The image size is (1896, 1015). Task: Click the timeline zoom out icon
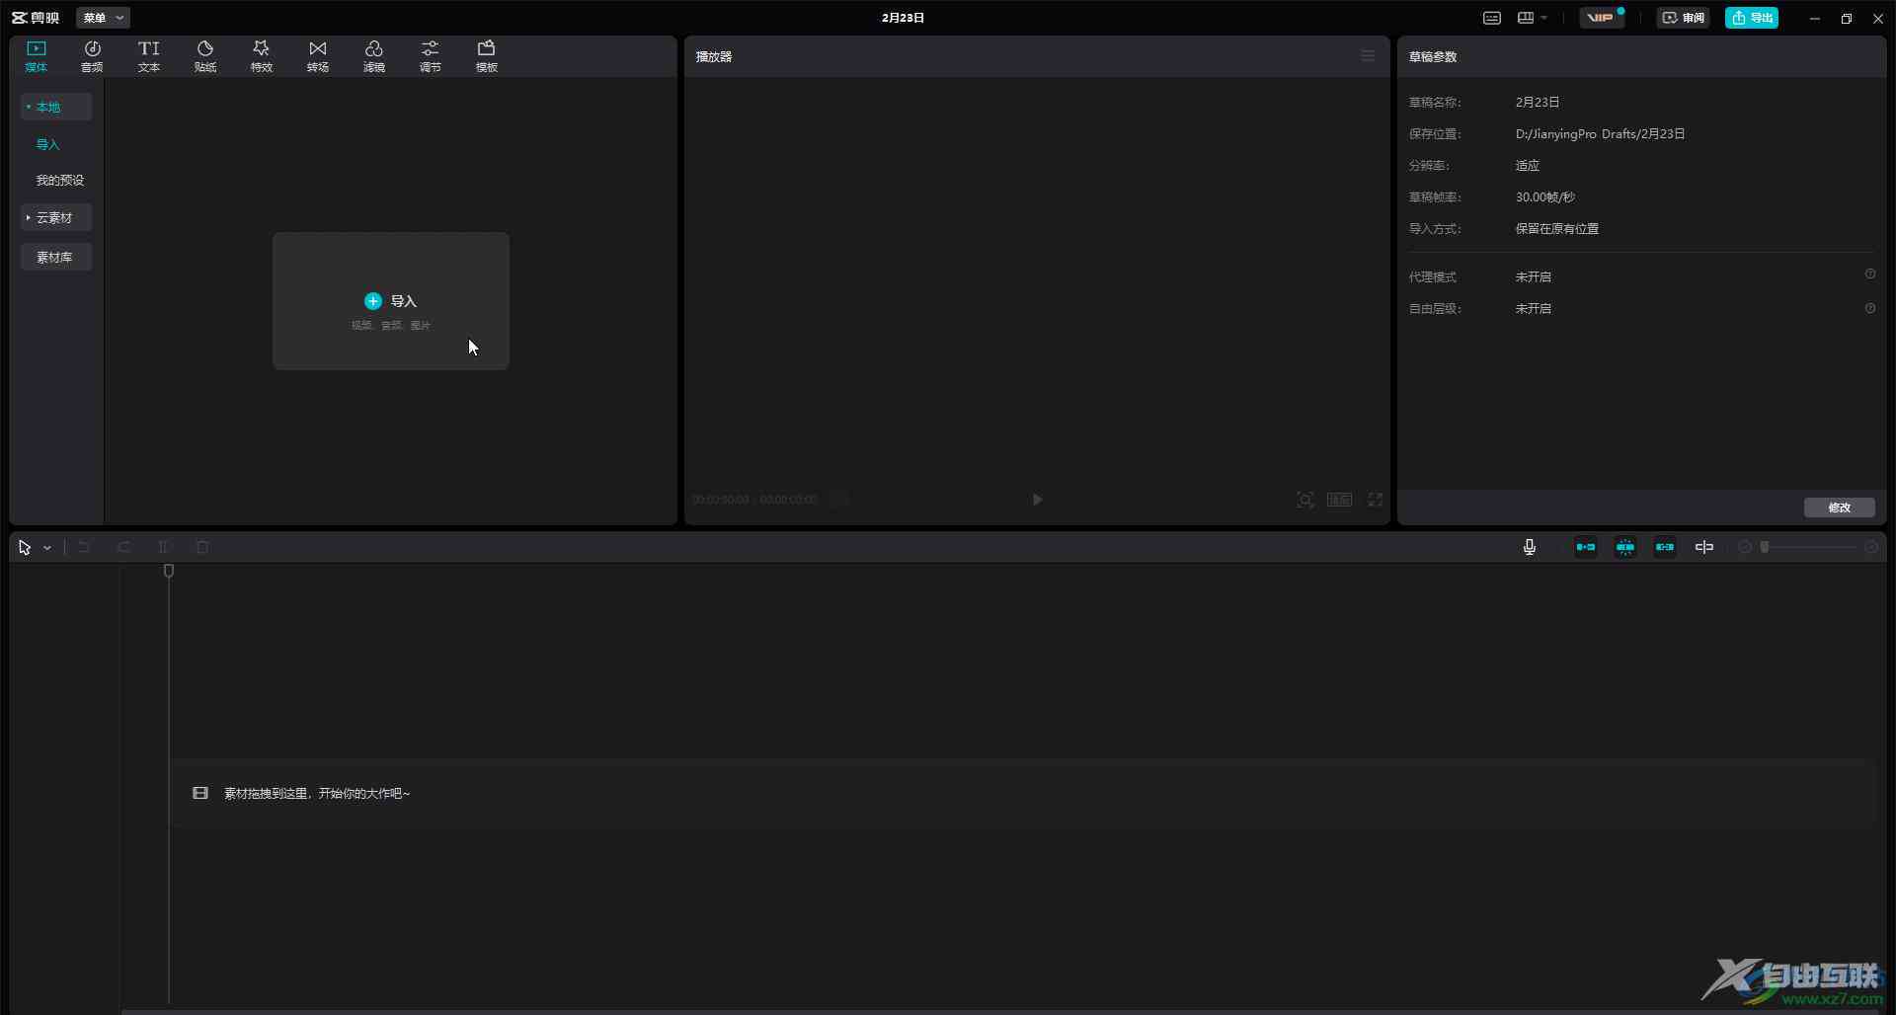click(1745, 547)
